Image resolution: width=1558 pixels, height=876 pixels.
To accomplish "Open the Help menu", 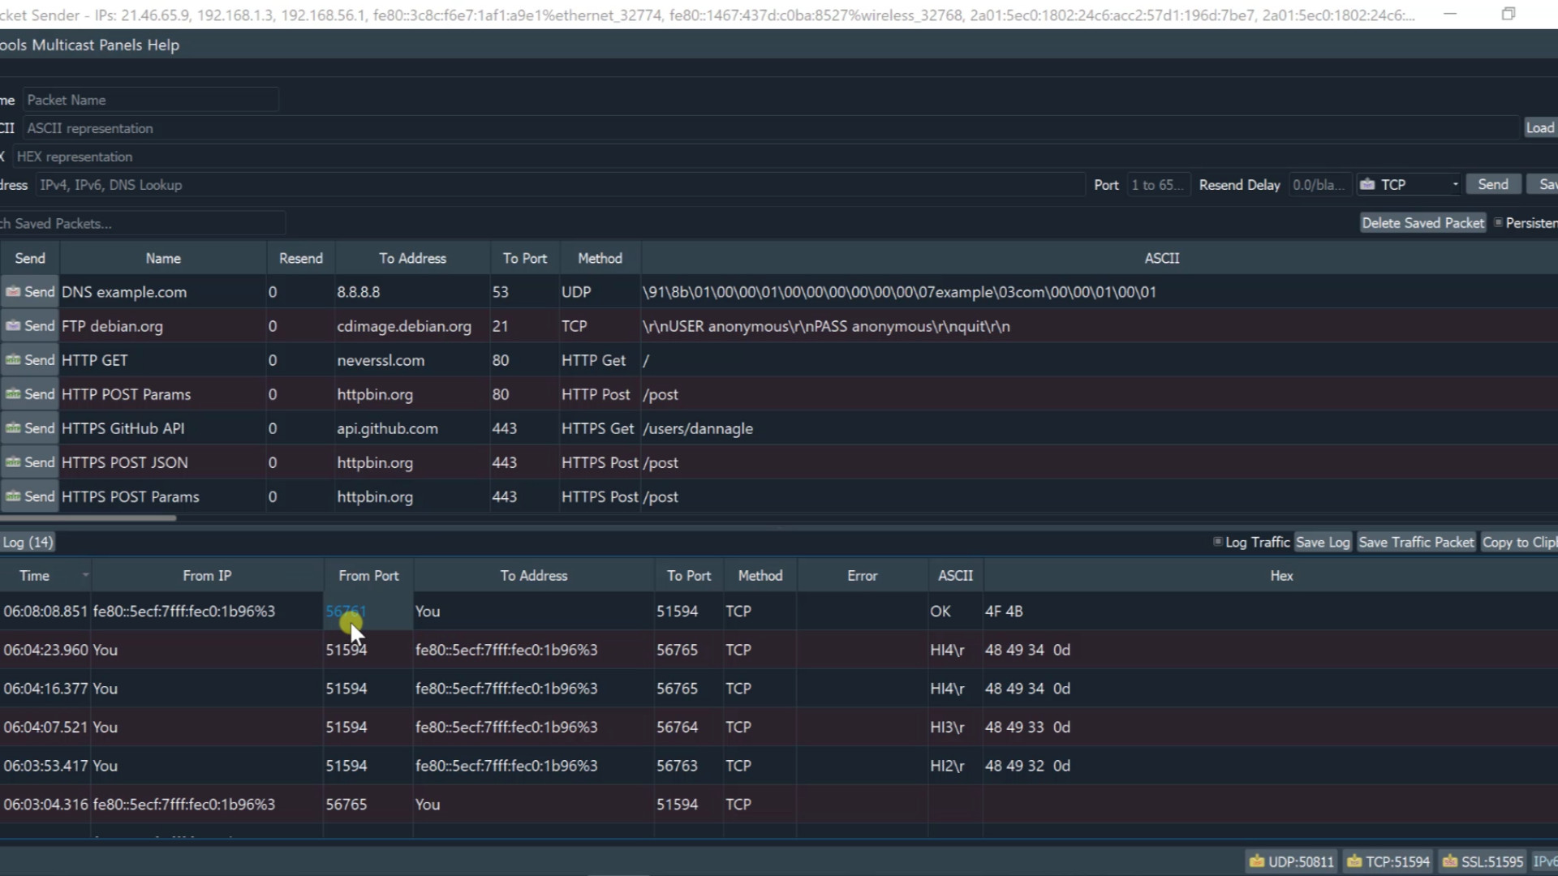I will 163,45.
